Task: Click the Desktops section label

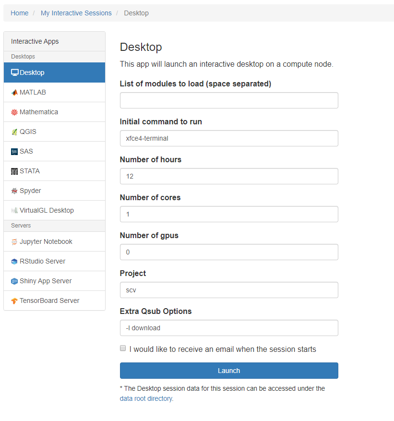Action: click(23, 57)
